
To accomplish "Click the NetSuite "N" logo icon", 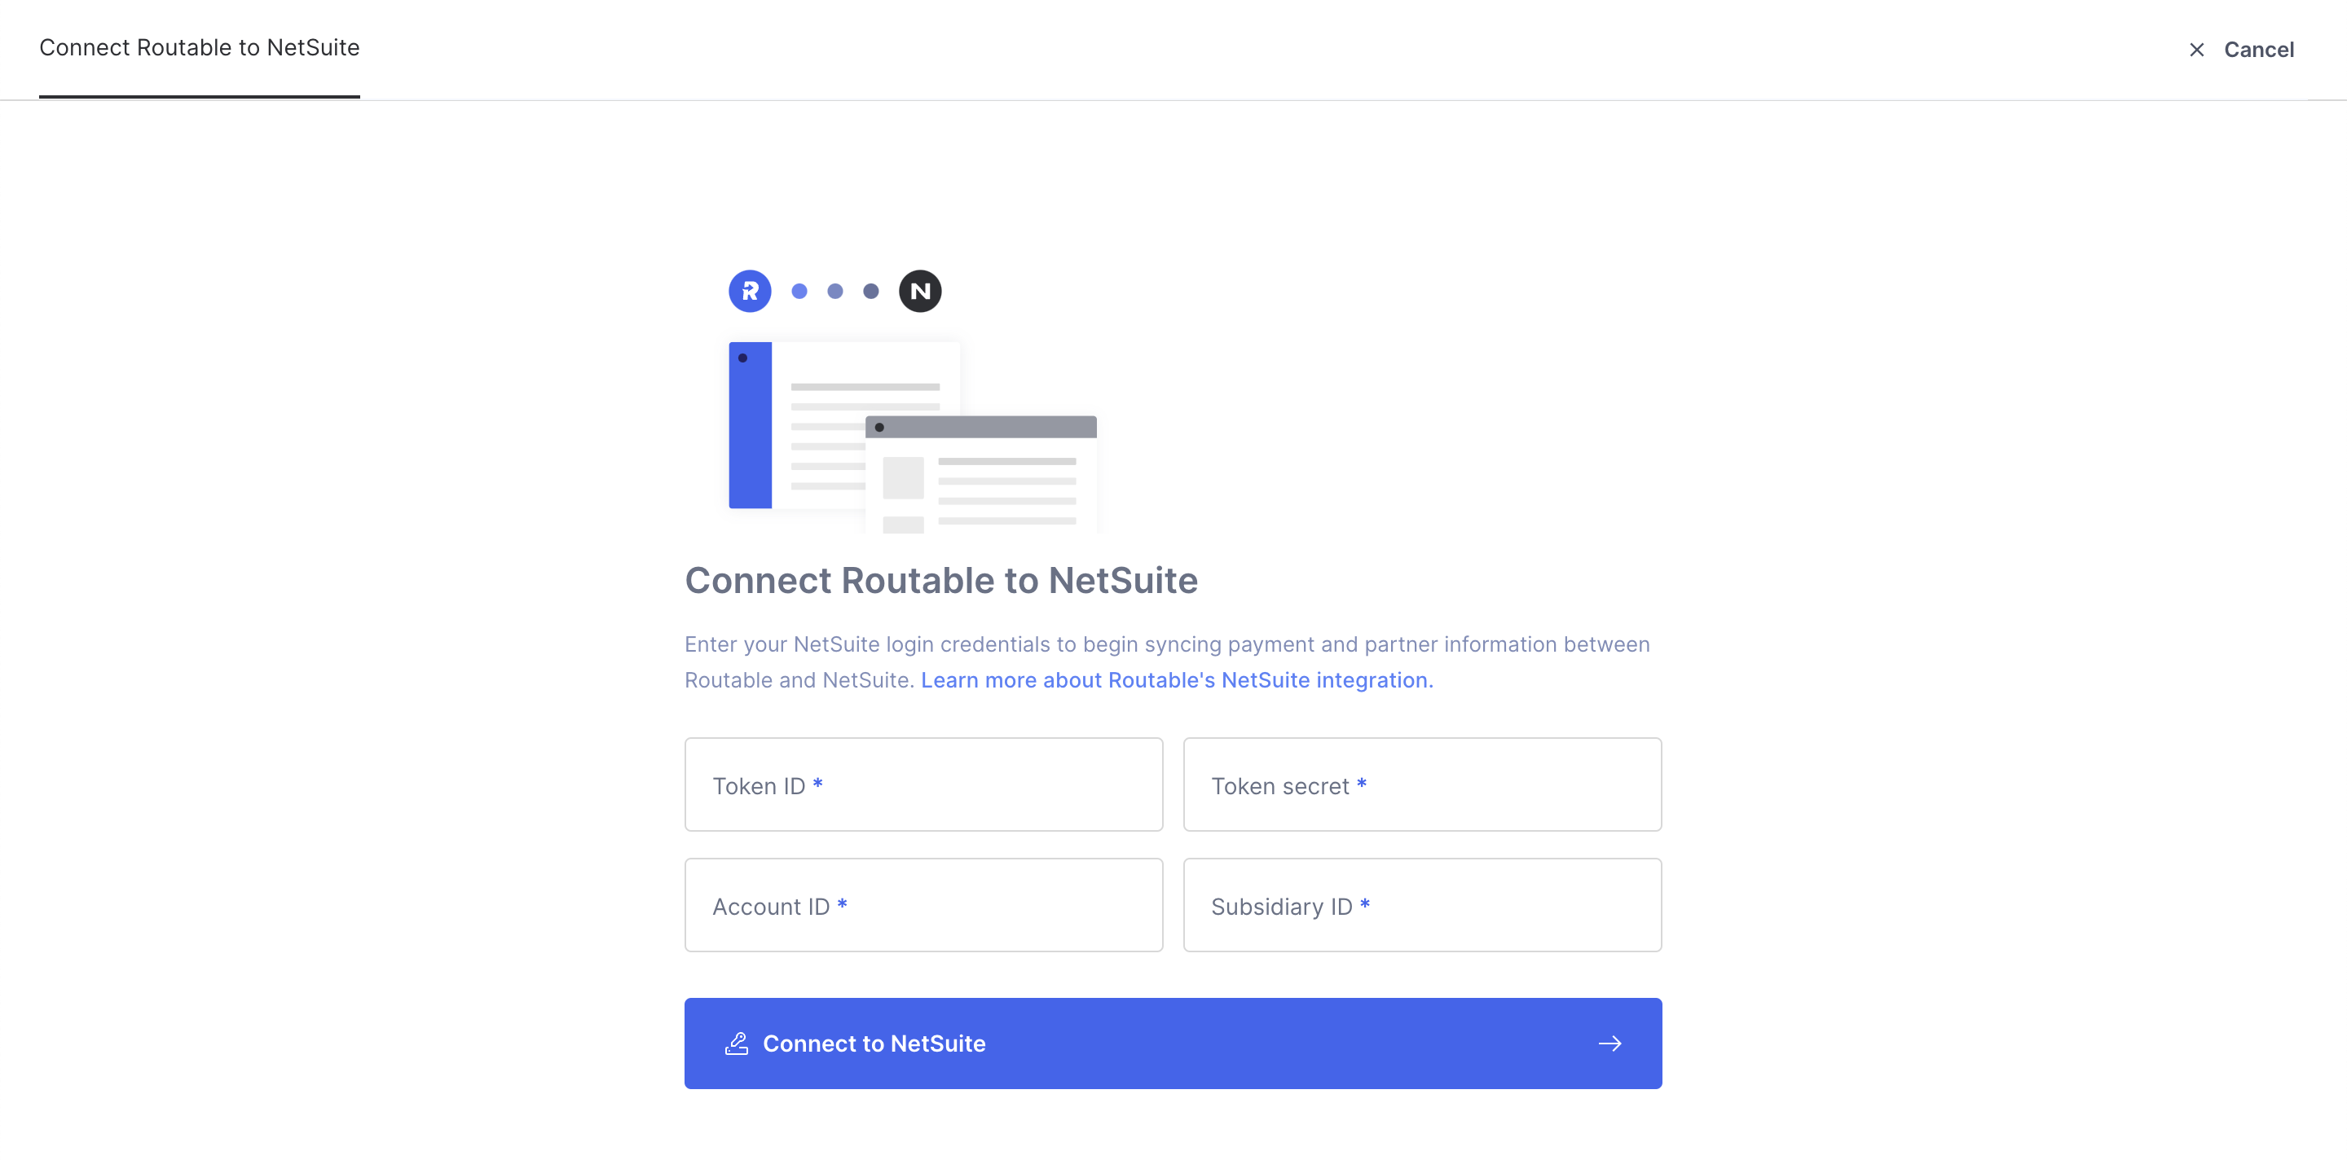I will tap(920, 291).
